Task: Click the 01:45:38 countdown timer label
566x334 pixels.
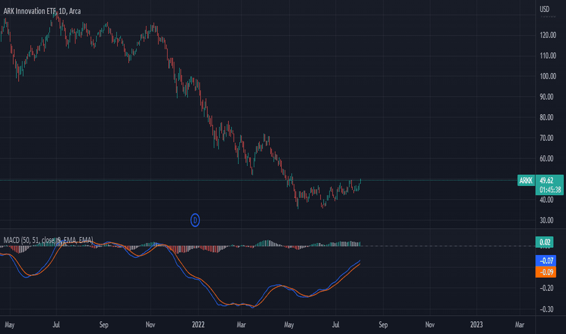Action: pyautogui.click(x=550, y=189)
